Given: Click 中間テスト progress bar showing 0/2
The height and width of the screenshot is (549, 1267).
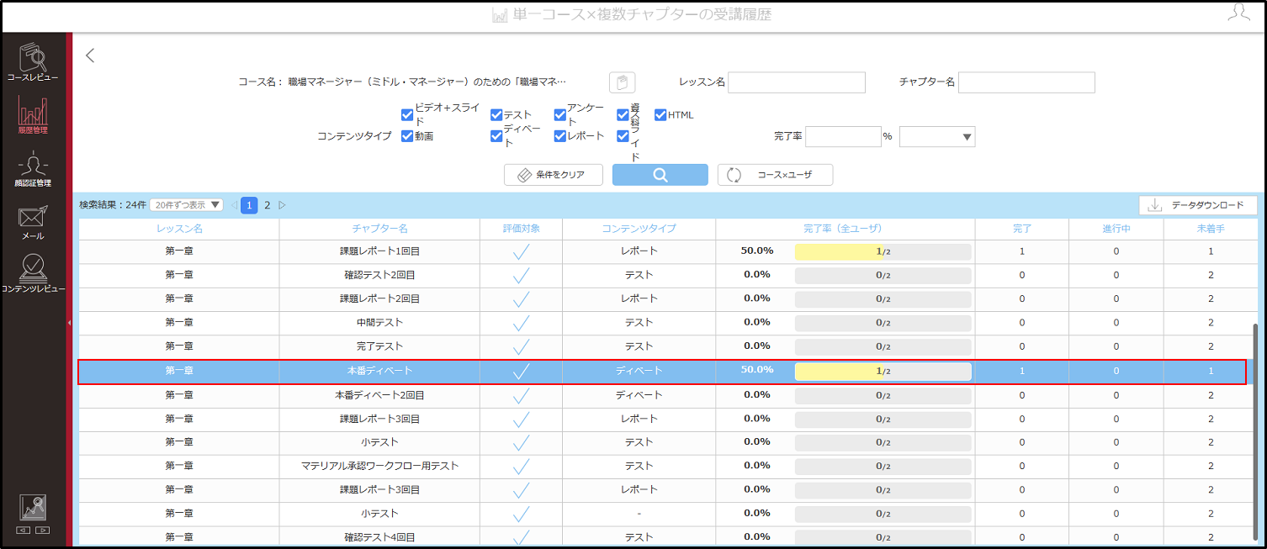Looking at the screenshot, I should point(883,323).
